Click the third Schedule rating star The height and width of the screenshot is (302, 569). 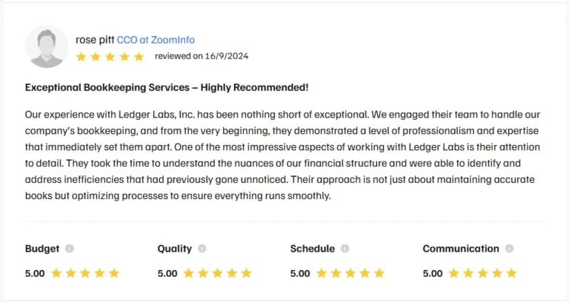pyautogui.click(x=350, y=273)
